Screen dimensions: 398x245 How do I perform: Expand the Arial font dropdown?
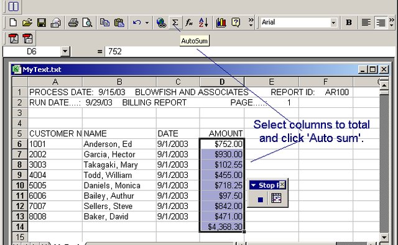click(333, 23)
